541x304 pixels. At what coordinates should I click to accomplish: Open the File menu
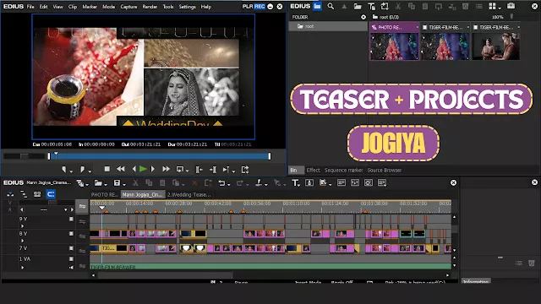30,7
